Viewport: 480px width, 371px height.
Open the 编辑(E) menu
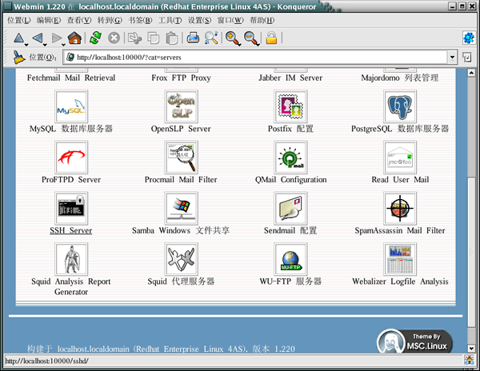(48, 20)
